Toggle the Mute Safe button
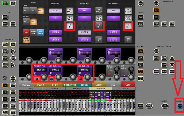184x116 pixels. click(33, 33)
